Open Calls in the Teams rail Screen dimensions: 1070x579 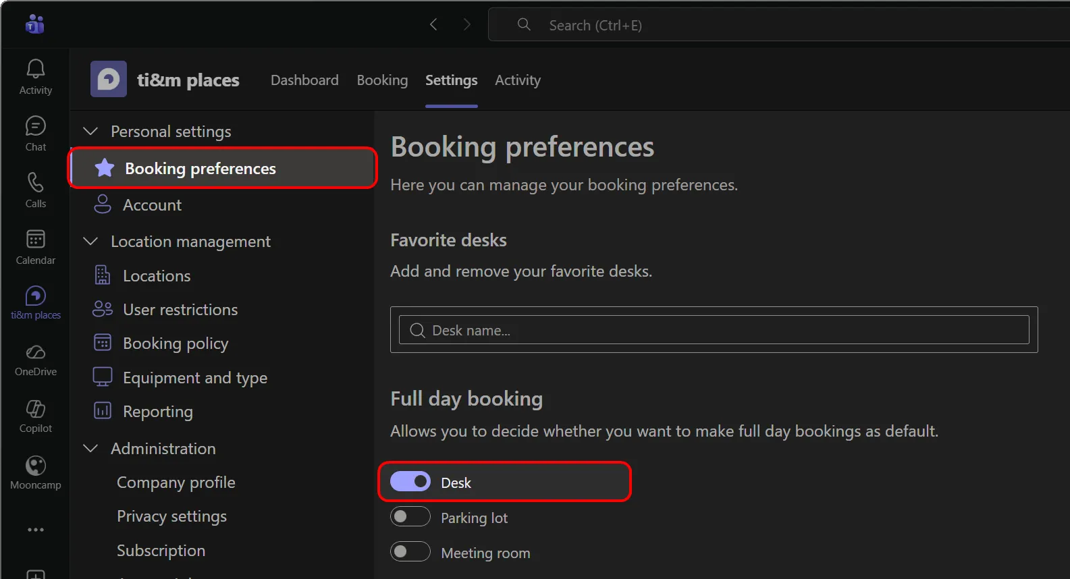pyautogui.click(x=36, y=190)
